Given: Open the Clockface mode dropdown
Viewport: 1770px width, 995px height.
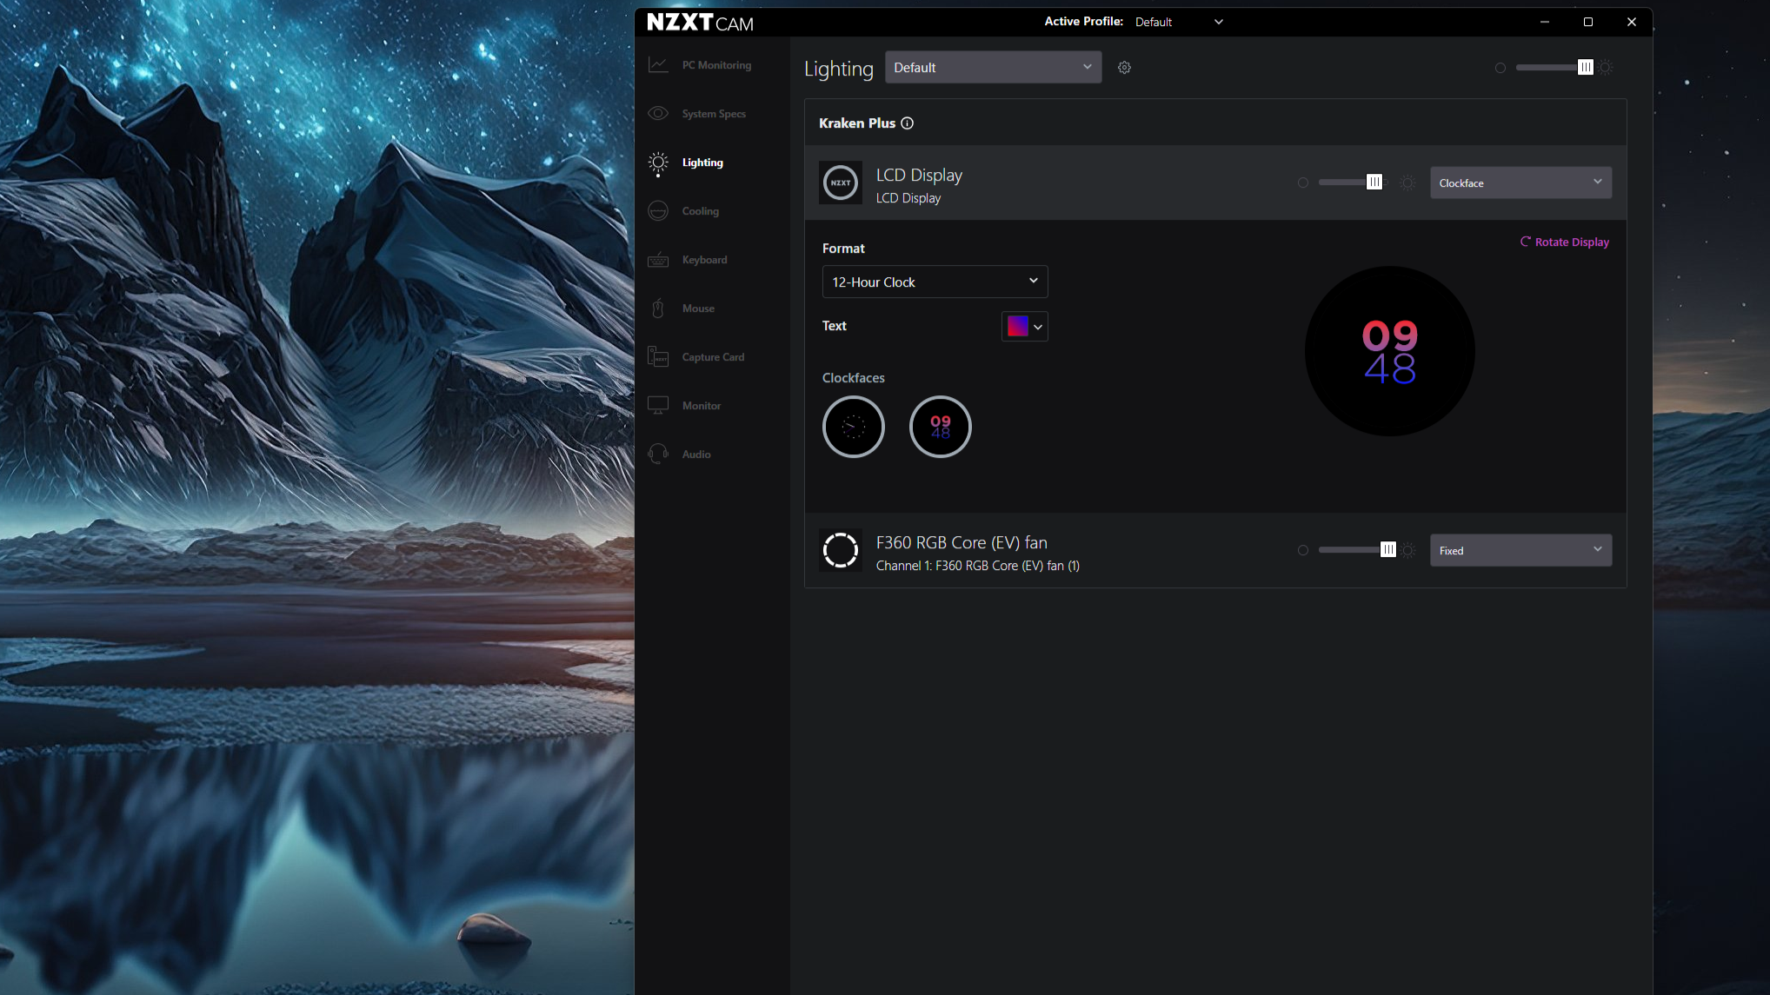Looking at the screenshot, I should [x=1520, y=182].
